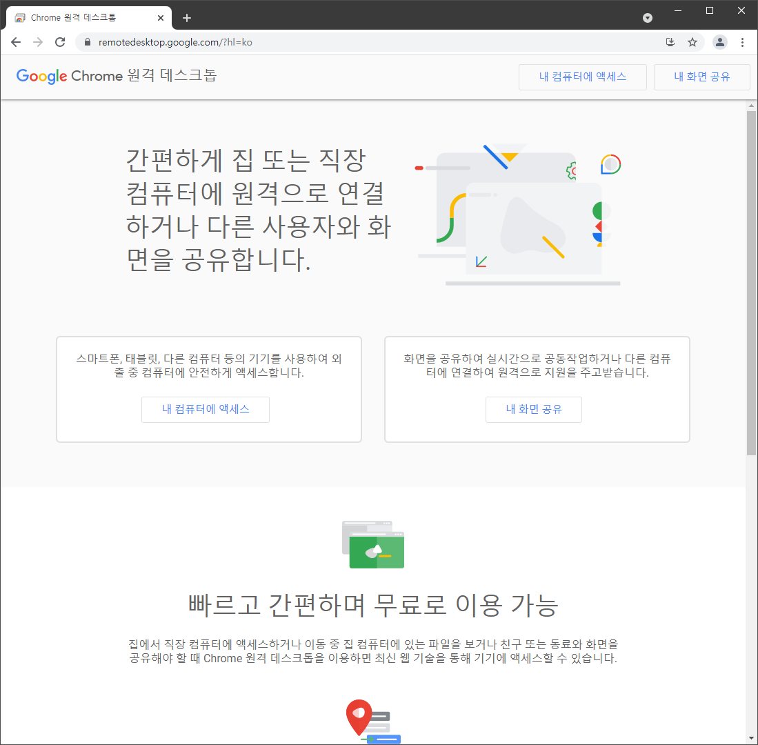Click heading 빠르고 간편하며 무료로 이용 가능

point(373,604)
